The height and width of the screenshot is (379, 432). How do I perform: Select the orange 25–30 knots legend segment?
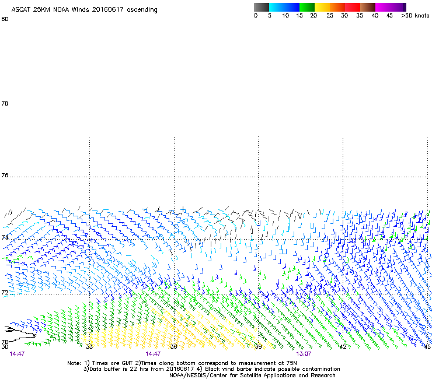pyautogui.click(x=337, y=7)
